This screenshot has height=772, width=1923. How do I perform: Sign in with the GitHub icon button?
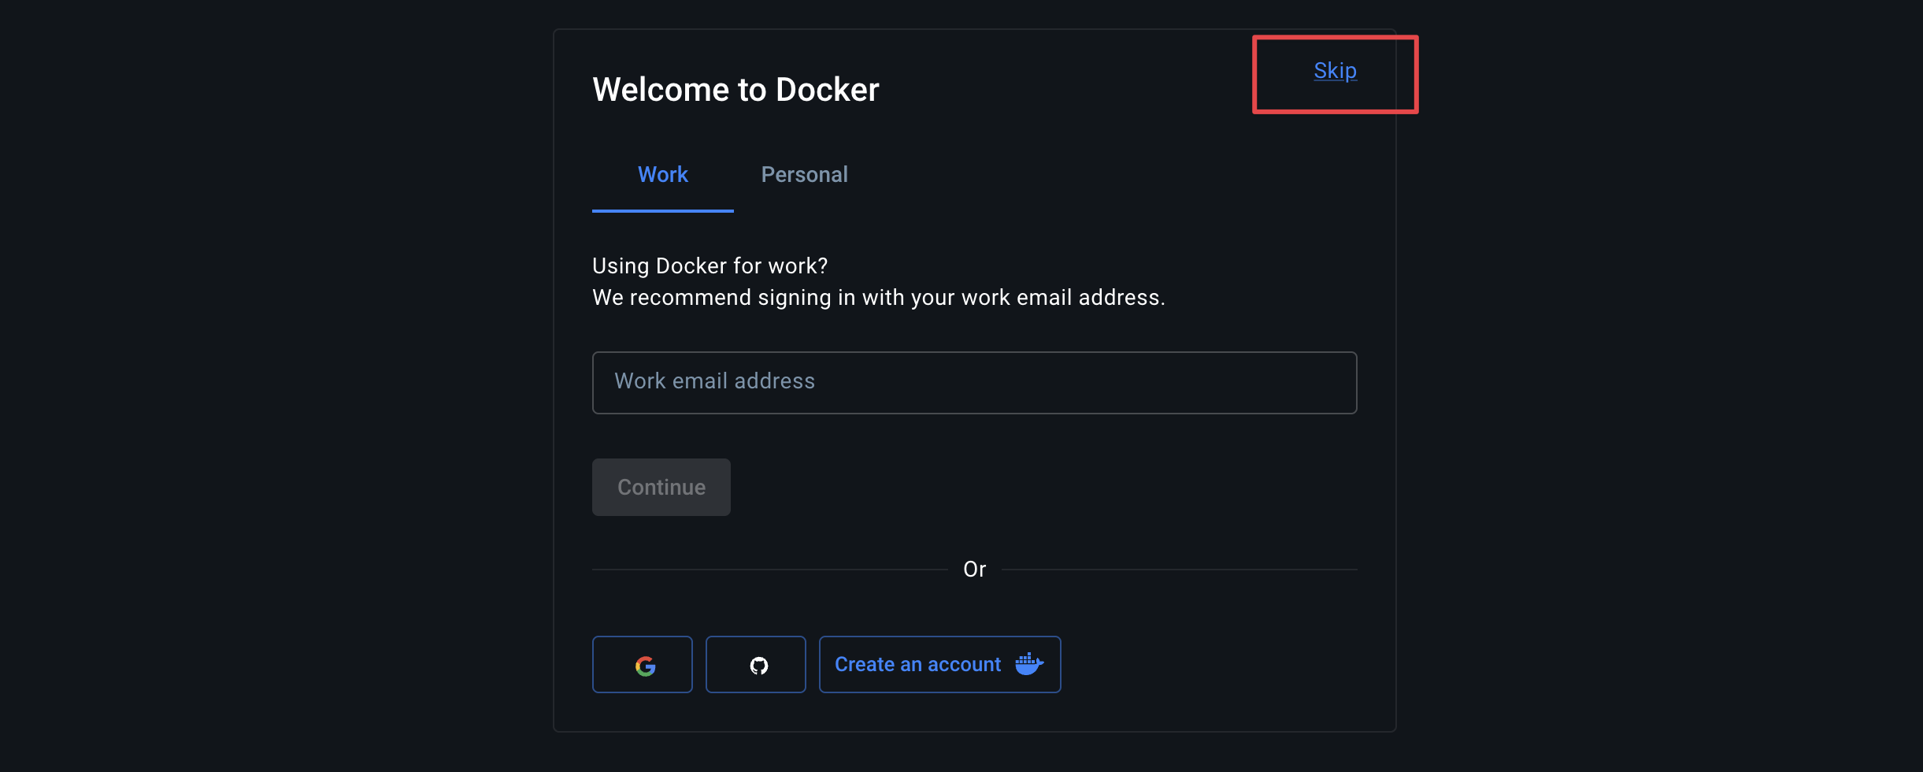click(x=755, y=664)
